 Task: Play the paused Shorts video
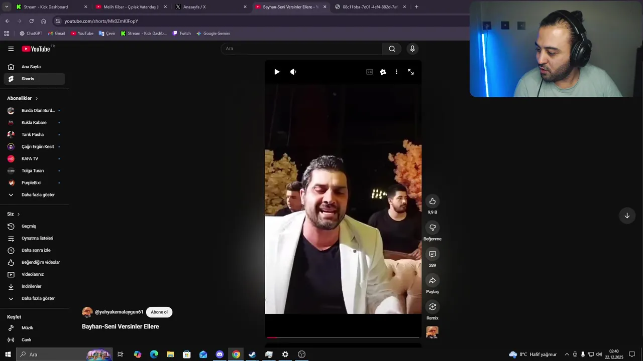(x=277, y=72)
